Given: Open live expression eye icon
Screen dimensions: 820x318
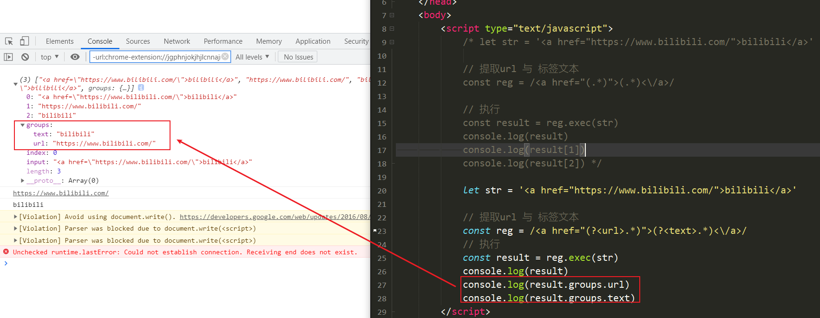Looking at the screenshot, I should [75, 57].
